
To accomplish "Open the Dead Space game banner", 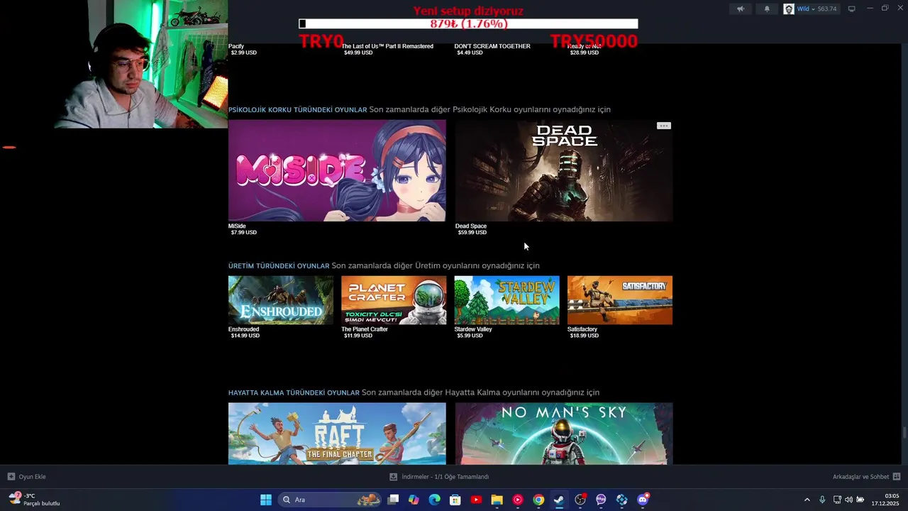I will click(x=564, y=170).
